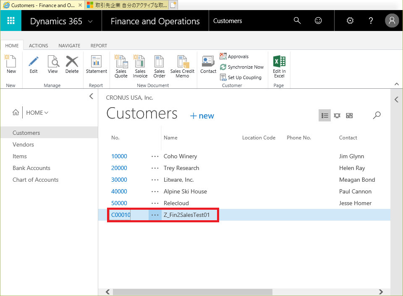Open row menu for Litware, Inc.
This screenshot has width=403, height=296.
click(155, 180)
